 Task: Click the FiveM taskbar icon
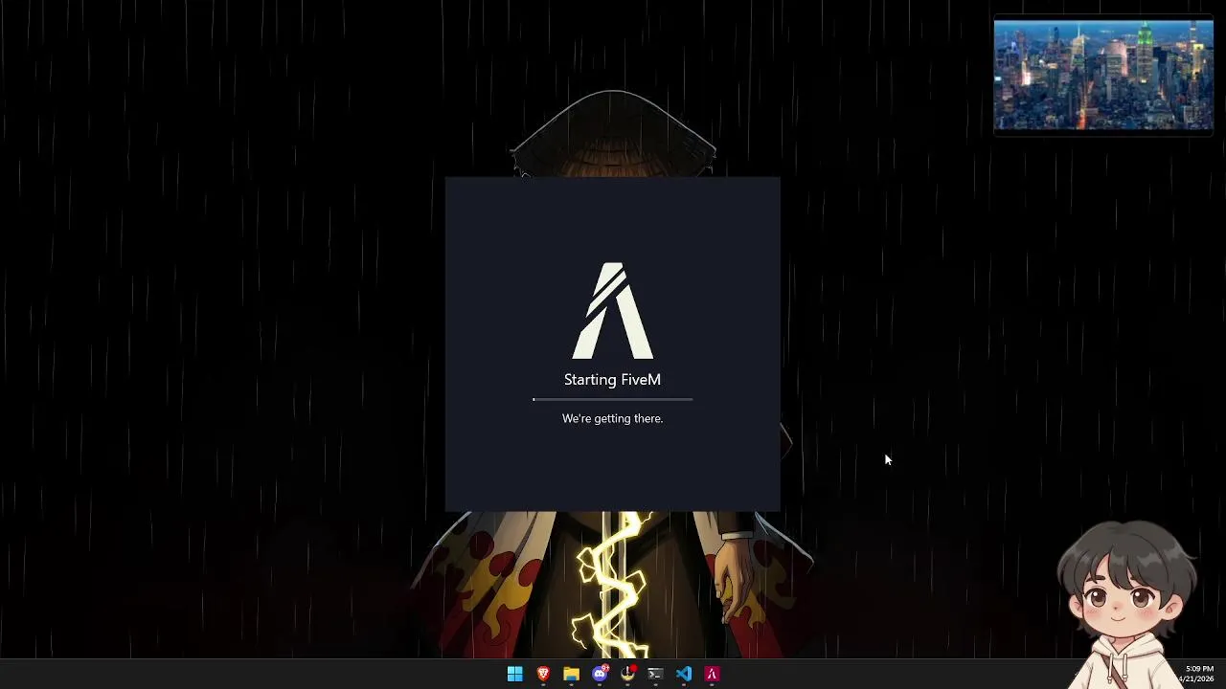point(712,674)
